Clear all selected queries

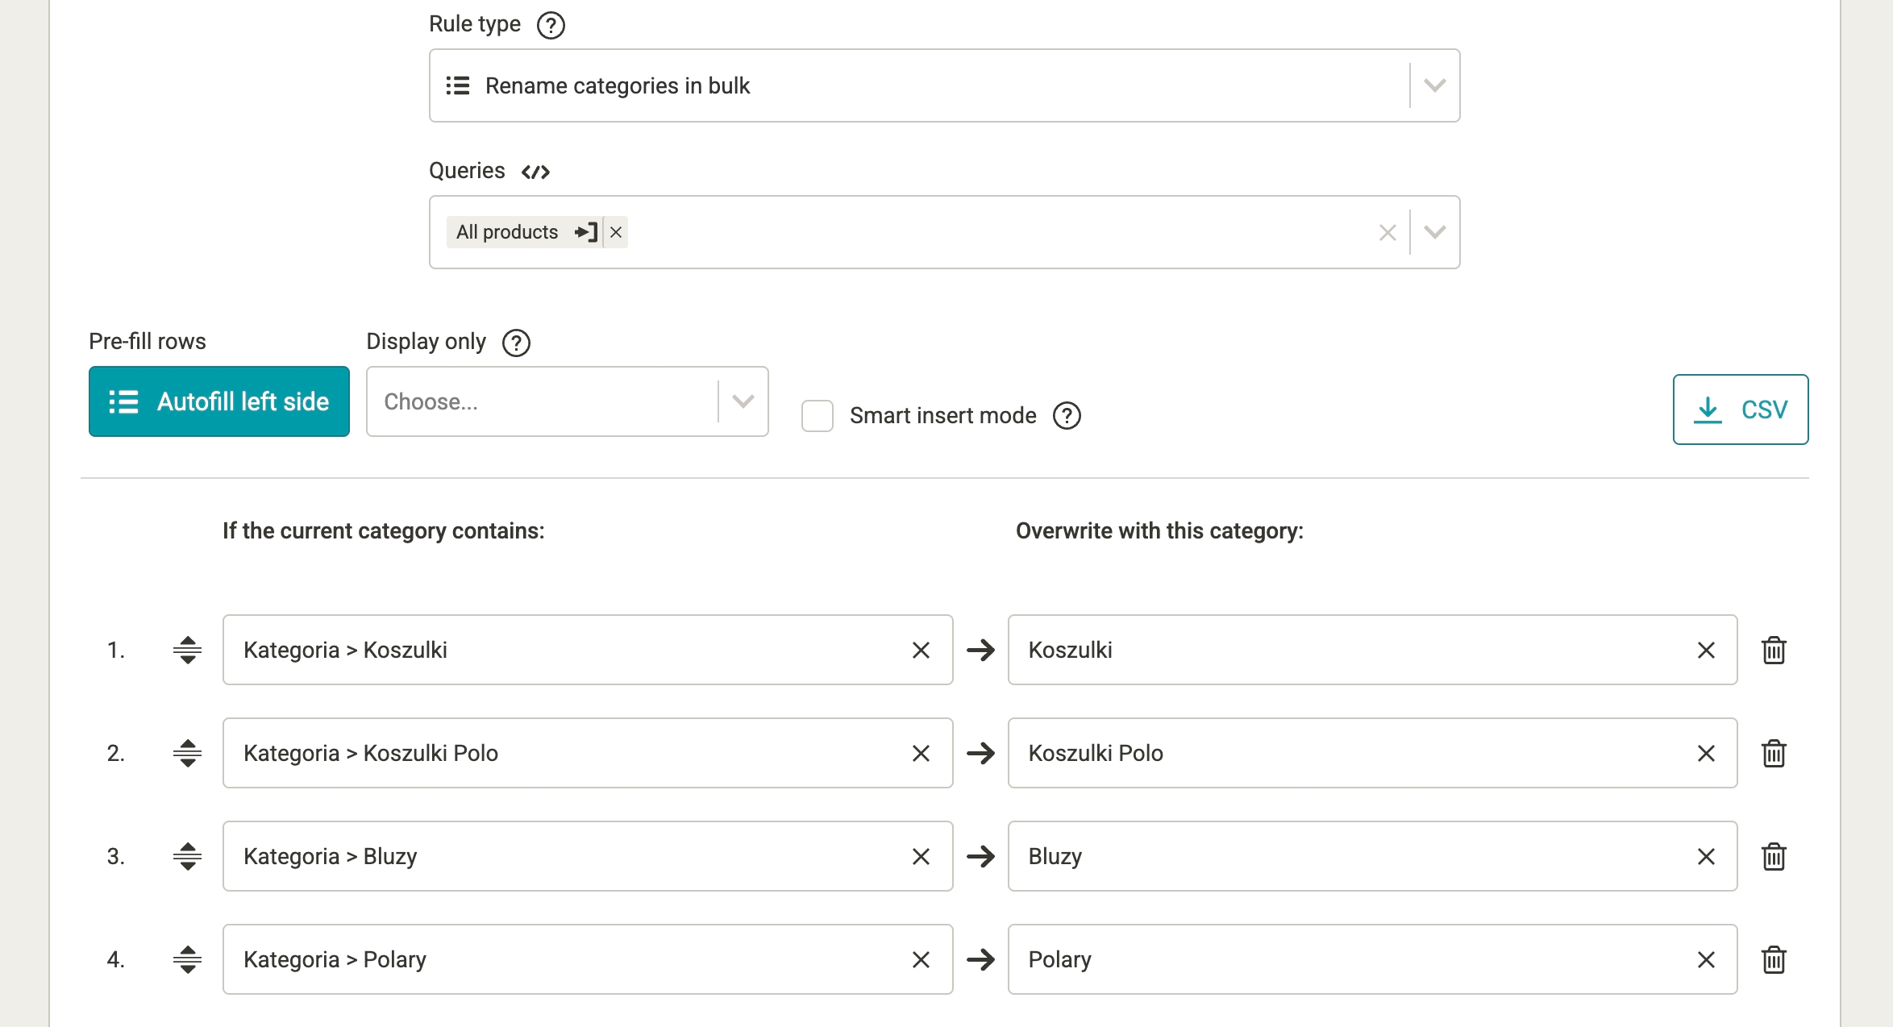[1388, 233]
